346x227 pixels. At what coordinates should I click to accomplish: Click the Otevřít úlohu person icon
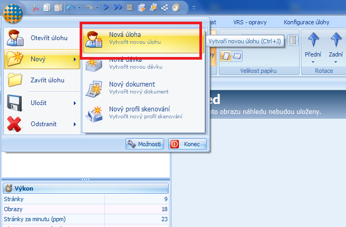pos(15,38)
